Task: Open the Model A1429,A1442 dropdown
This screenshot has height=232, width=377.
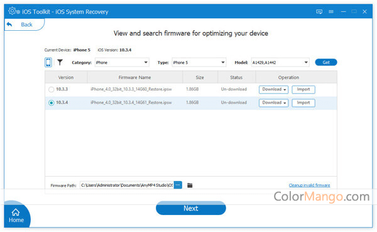Action: tap(280, 62)
